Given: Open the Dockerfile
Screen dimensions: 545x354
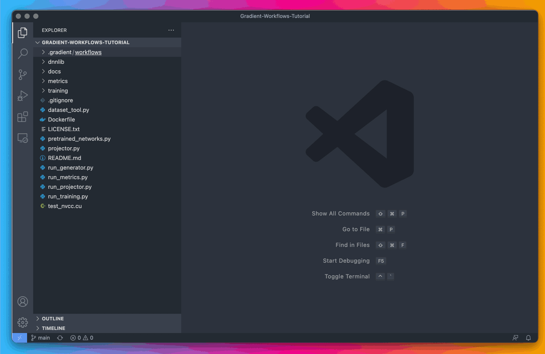Looking at the screenshot, I should (107, 119).
